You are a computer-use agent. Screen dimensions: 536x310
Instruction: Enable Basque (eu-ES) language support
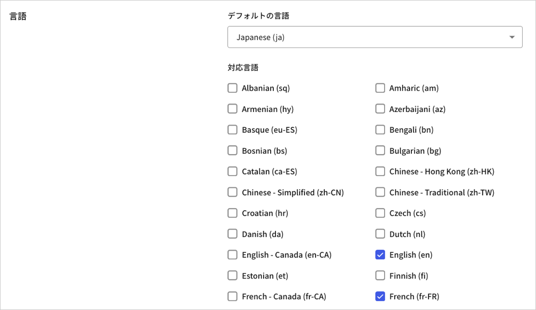coord(232,130)
